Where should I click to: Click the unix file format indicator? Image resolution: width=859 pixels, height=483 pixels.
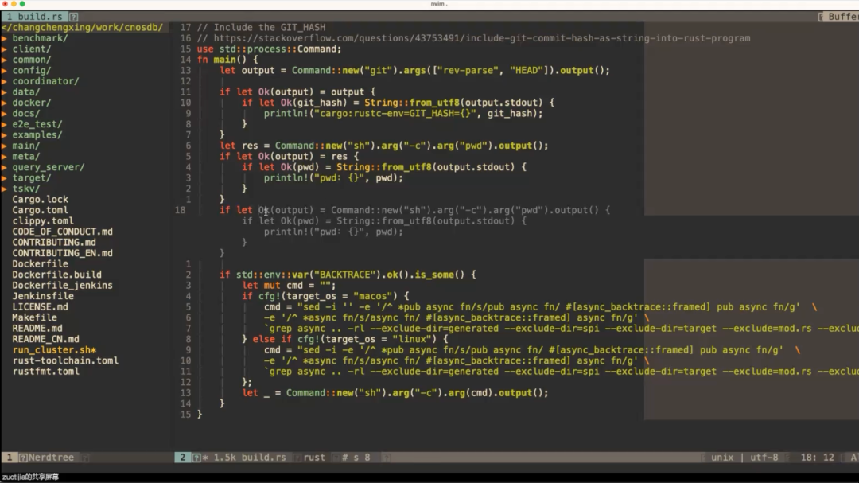(722, 458)
